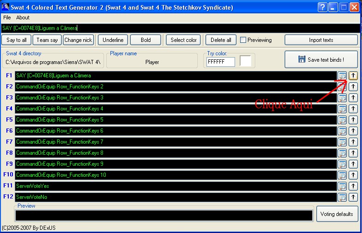Screen dimensions: 362x233
Task: Click the Inport texts button
Action: [321, 40]
